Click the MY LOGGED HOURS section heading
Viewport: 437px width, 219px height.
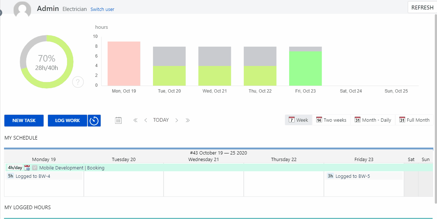pyautogui.click(x=27, y=207)
